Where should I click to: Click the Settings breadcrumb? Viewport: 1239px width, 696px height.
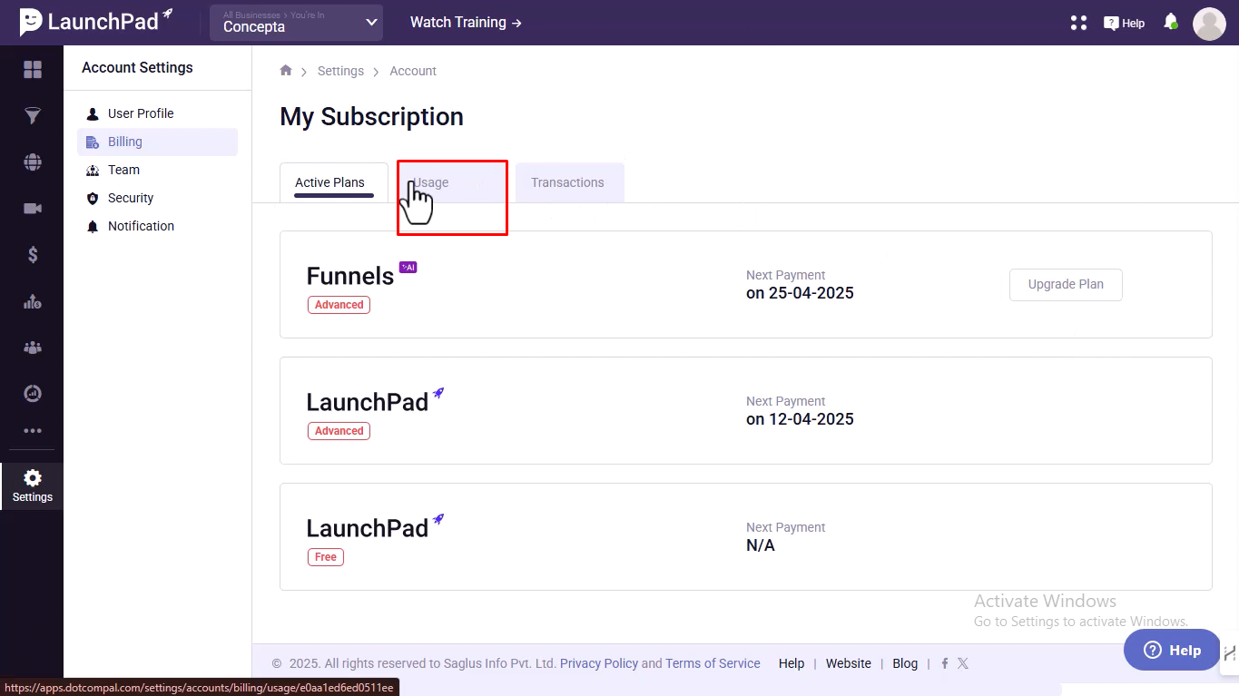pos(340,71)
